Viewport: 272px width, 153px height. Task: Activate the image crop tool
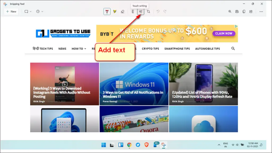(x=148, y=12)
